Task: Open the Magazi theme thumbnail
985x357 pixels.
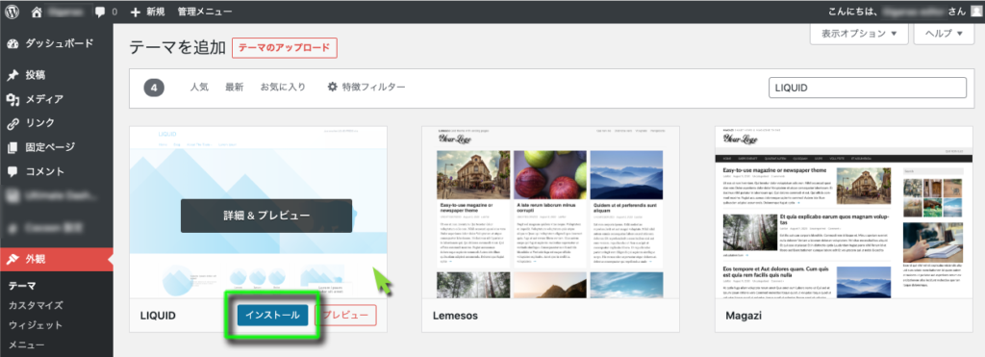Action: [845, 212]
